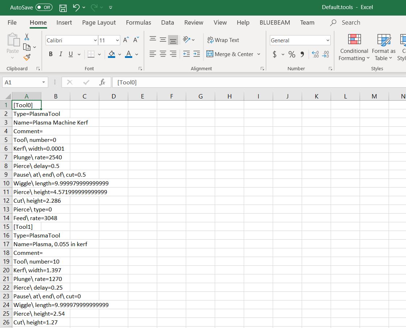Select the row 15 header
This screenshot has width=406, height=328.
point(6,227)
